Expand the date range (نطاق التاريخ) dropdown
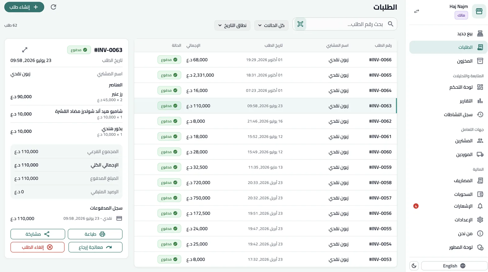488x272 pixels. pyautogui.click(x=232, y=25)
